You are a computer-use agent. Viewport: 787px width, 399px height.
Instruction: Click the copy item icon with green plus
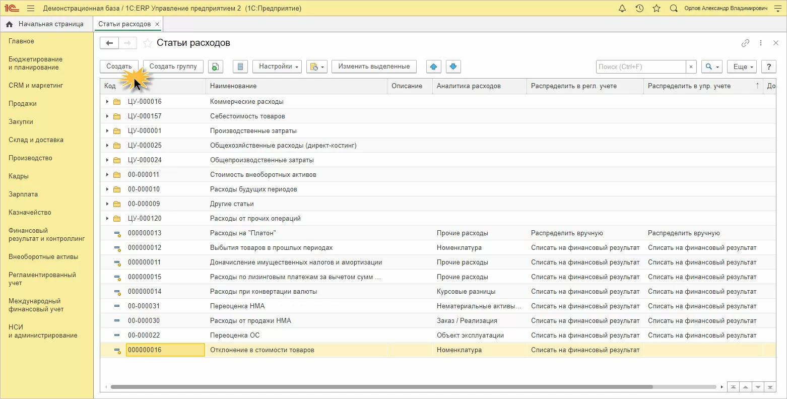pyautogui.click(x=215, y=66)
